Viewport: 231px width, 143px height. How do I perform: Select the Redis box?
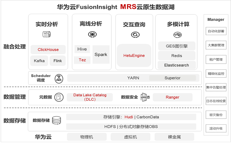(177, 56)
